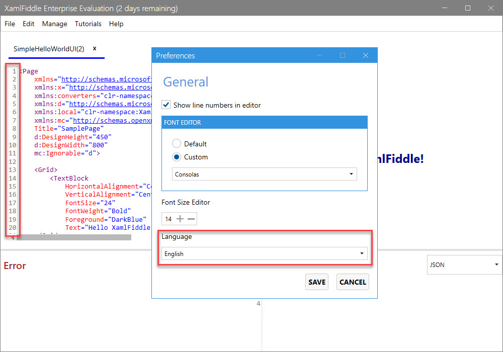
Task: Click the Title="SamplePage" code line
Action: (x=69, y=129)
